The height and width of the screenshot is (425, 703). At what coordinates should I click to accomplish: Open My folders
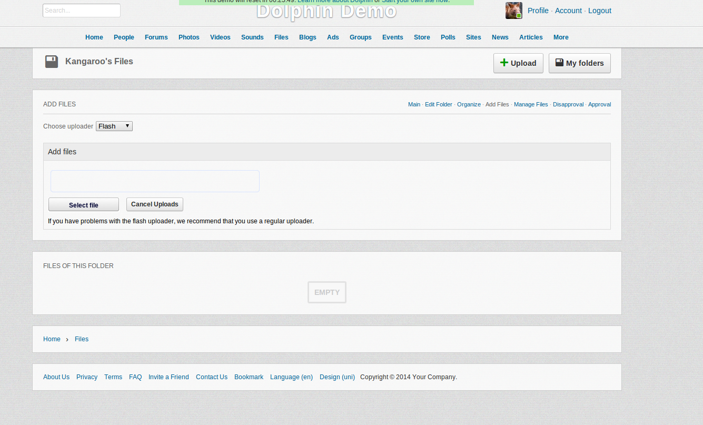tap(580, 63)
